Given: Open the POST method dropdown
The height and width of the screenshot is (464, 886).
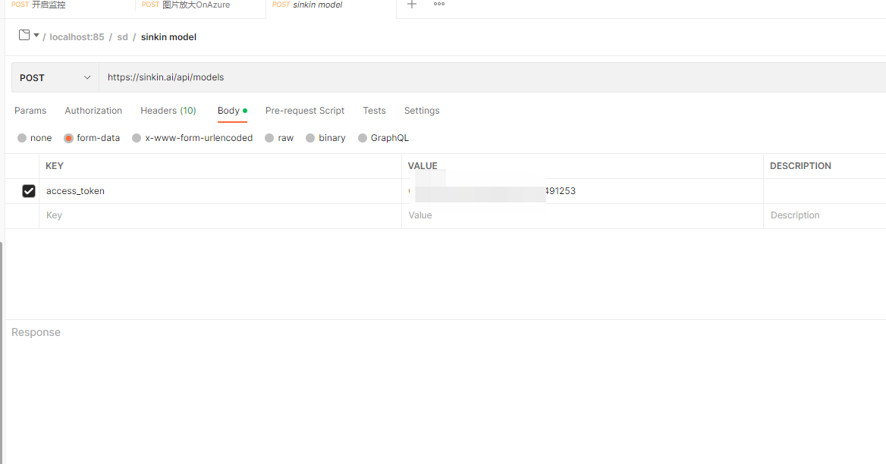Looking at the screenshot, I should pyautogui.click(x=54, y=77).
